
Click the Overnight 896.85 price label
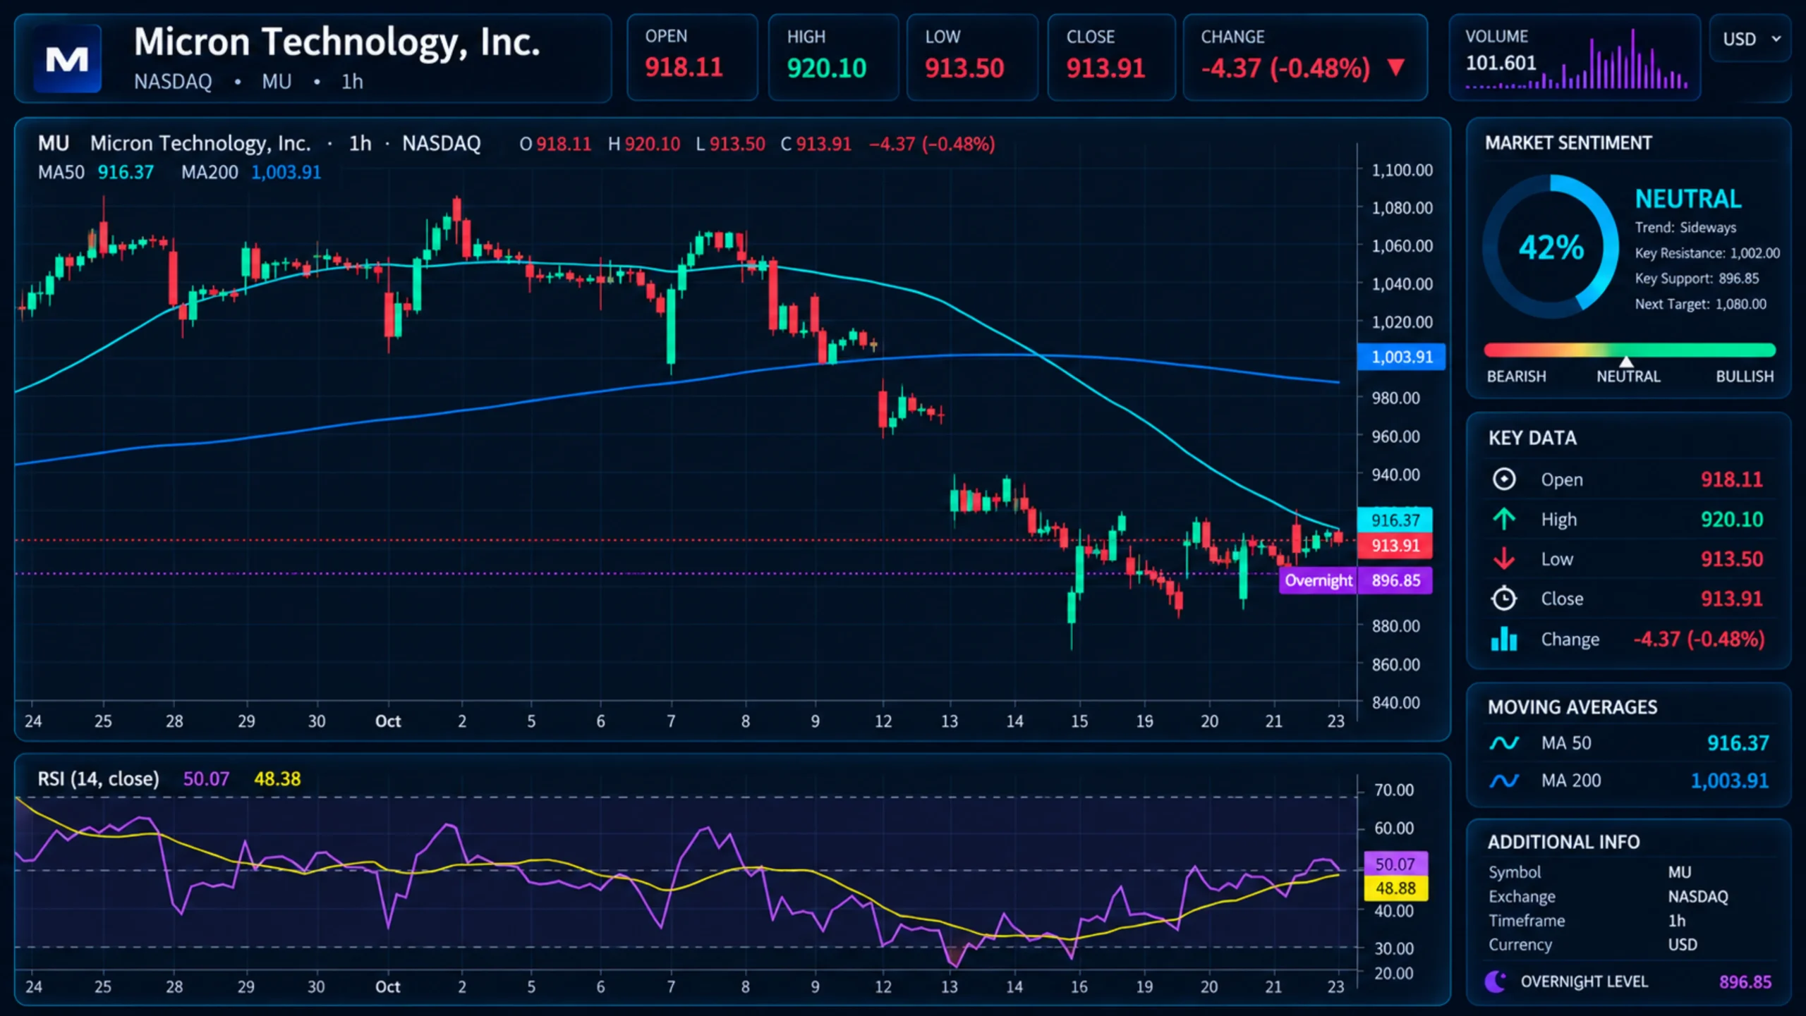(1355, 580)
